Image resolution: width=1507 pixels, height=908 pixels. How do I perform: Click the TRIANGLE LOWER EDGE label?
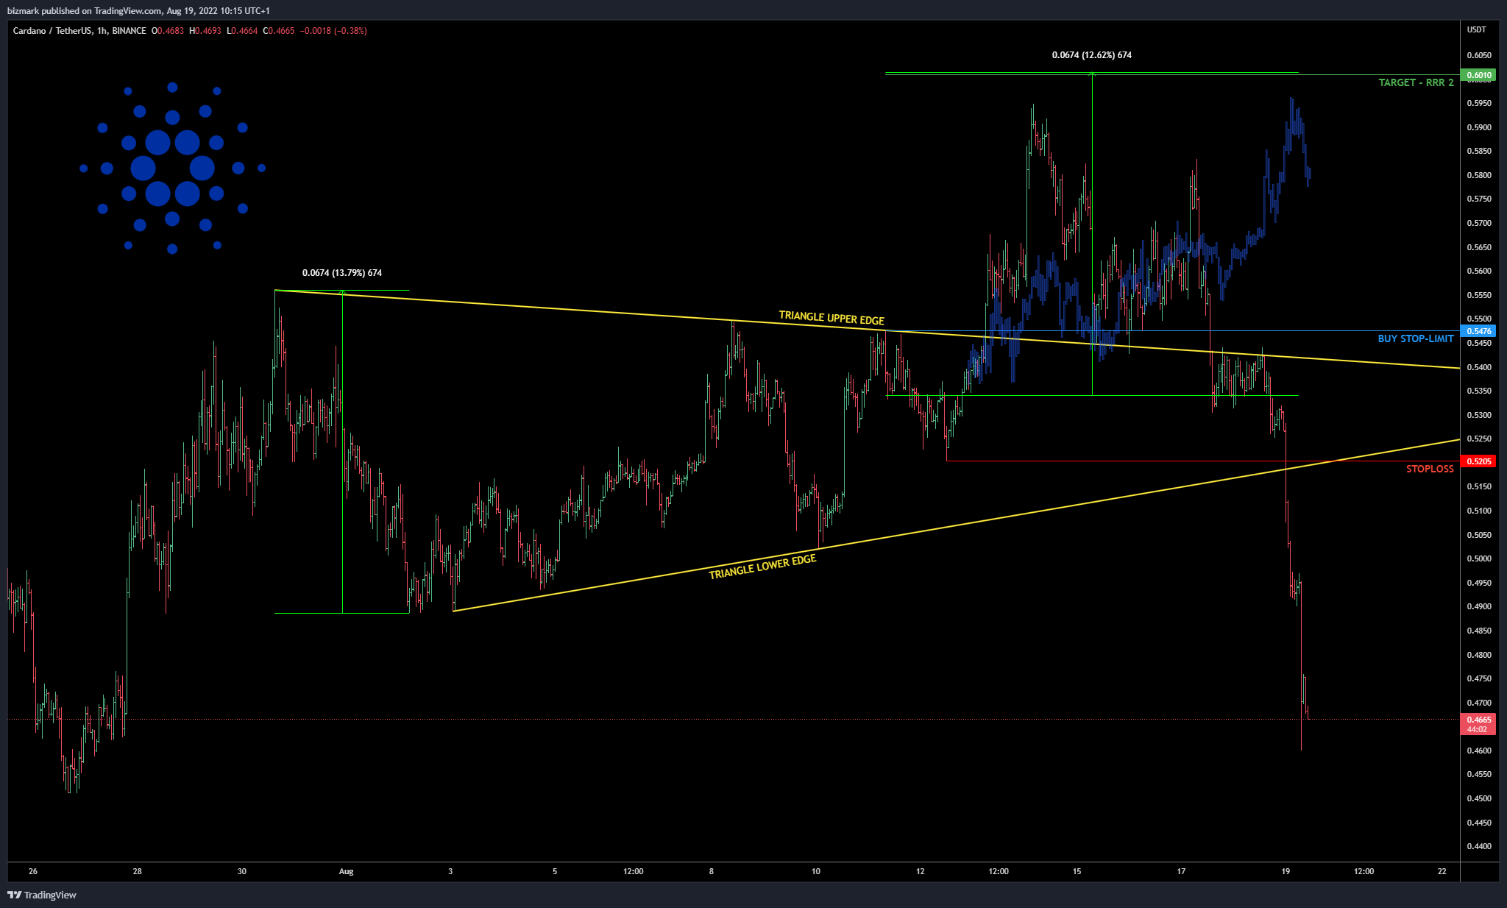pyautogui.click(x=762, y=567)
